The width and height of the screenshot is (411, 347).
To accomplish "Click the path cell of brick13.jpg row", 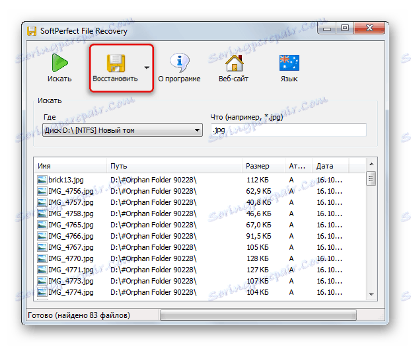I will (x=153, y=180).
